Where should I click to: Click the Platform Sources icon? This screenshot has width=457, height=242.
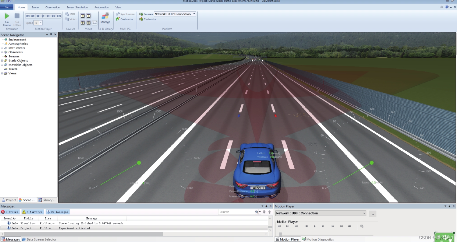(x=141, y=14)
